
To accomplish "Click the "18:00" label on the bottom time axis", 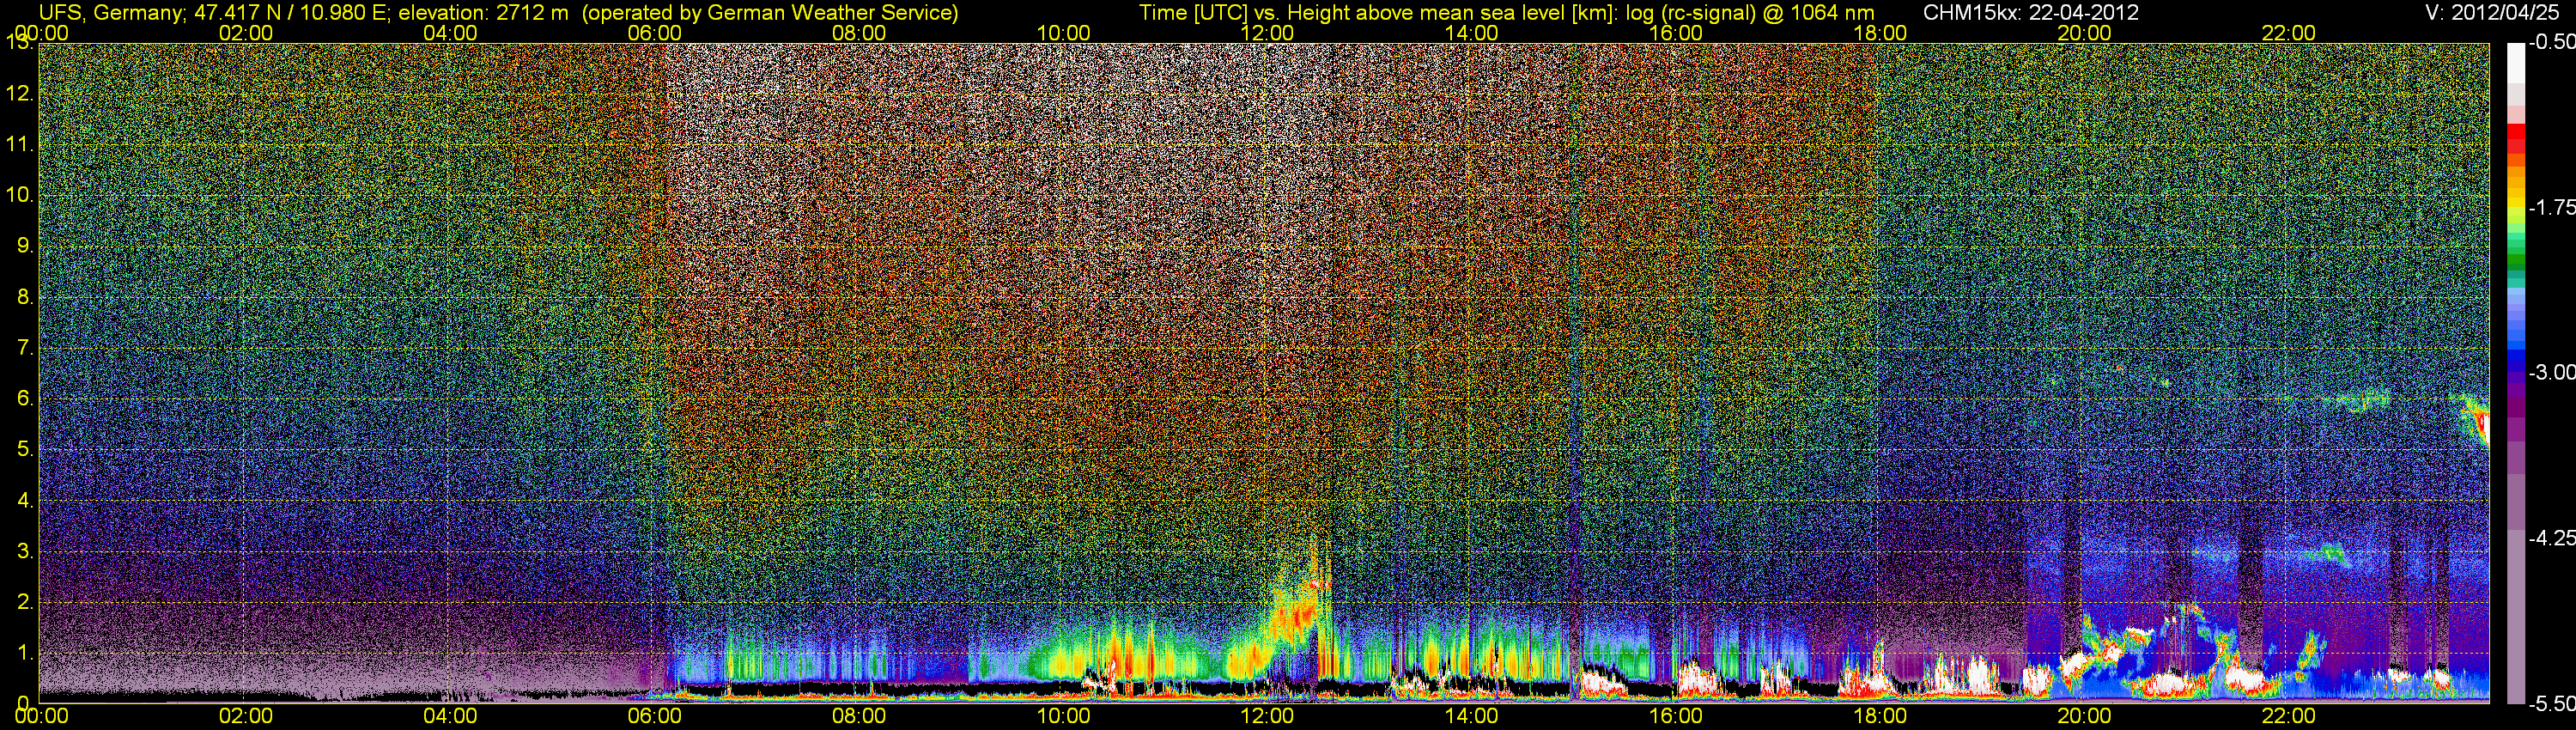I will click(1880, 716).
